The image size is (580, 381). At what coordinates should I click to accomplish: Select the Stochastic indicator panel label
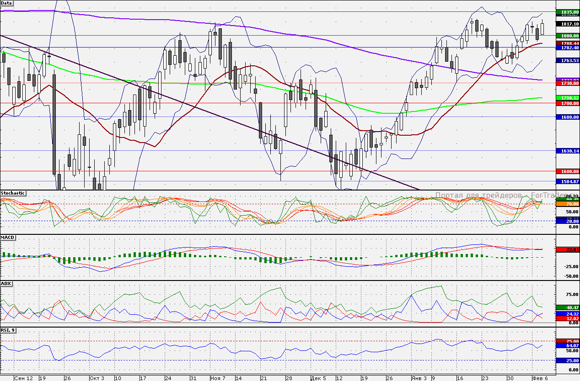coord(12,193)
